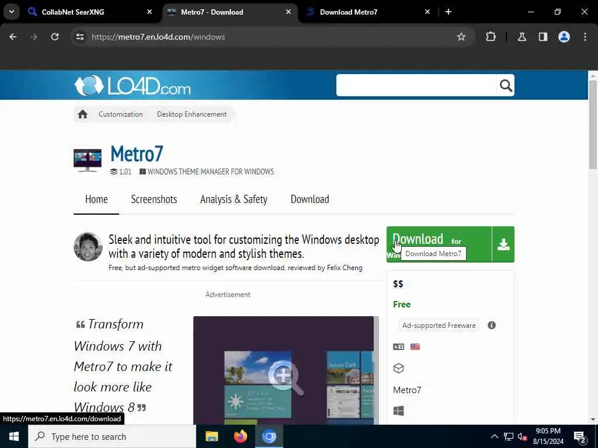Open Chrome Labs flask icon
The width and height of the screenshot is (598, 448).
click(x=522, y=37)
